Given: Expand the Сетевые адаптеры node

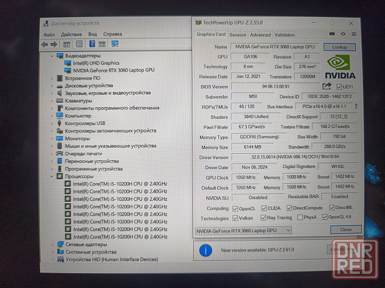Looking at the screenshot, I should click(x=52, y=244).
